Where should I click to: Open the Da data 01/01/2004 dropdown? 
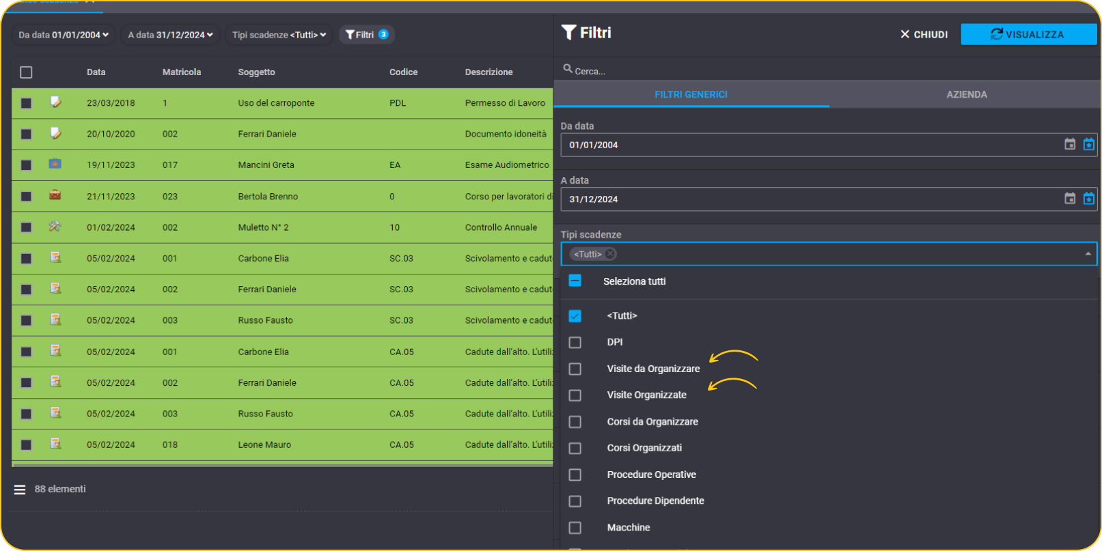tap(64, 35)
